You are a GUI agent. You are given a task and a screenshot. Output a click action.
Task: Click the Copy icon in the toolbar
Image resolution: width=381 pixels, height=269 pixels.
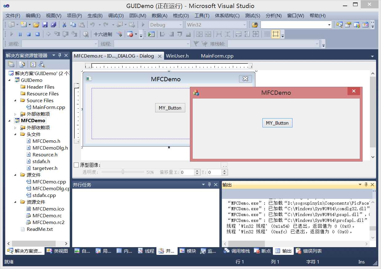tap(73, 25)
